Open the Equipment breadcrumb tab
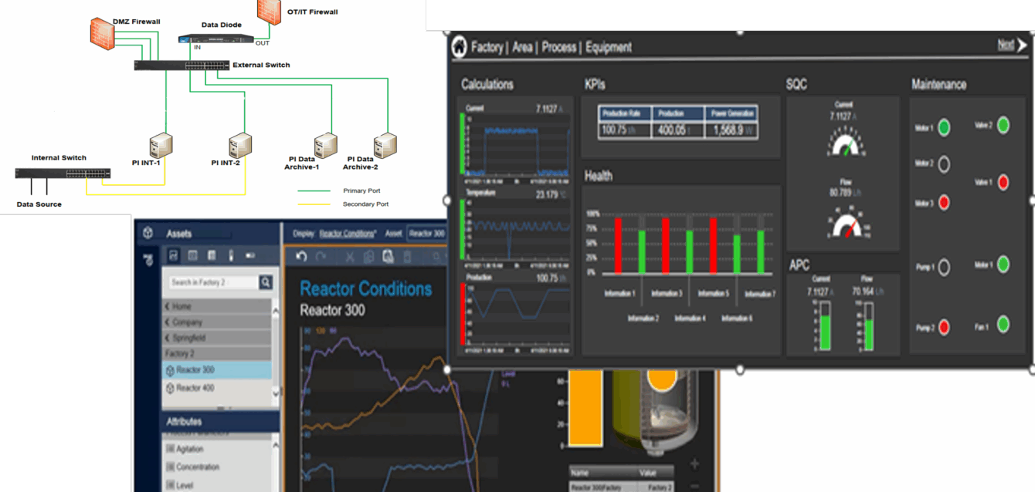 [x=608, y=47]
